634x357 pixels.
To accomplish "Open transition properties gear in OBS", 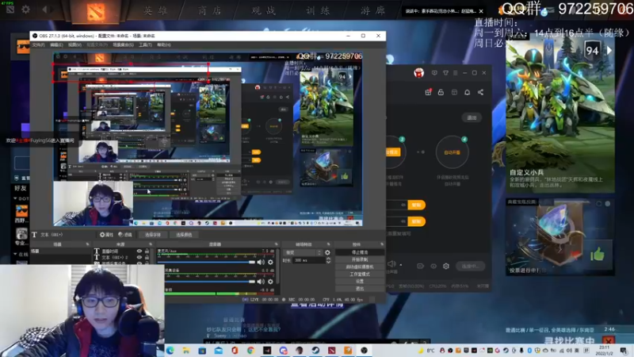I will [x=327, y=252].
